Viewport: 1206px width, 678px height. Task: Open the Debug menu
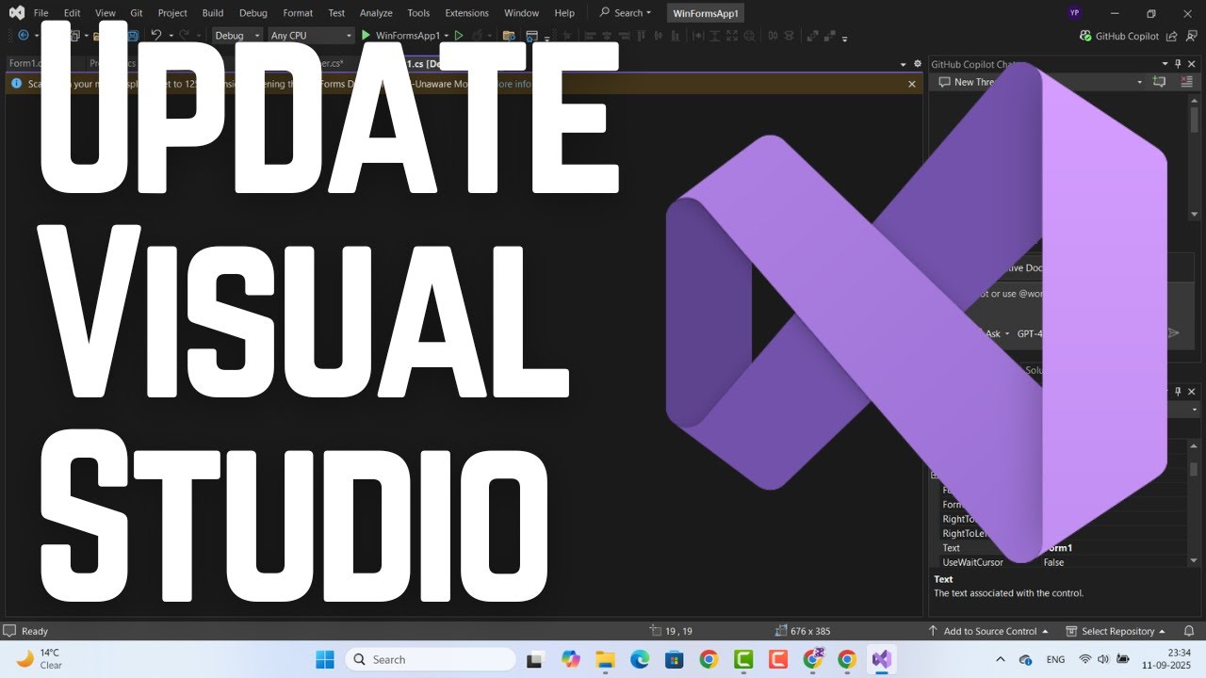pyautogui.click(x=253, y=13)
